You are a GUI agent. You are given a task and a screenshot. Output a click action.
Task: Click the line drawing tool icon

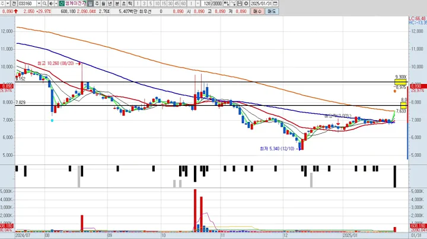[x=233, y=4]
